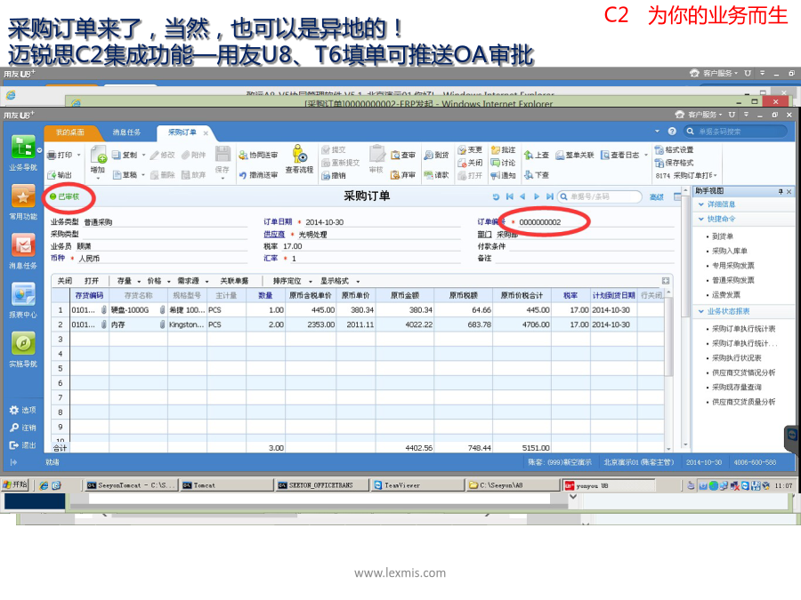This screenshot has height=600, width=801.
Task: Open 专用采购发票 quick command
Action: [733, 265]
